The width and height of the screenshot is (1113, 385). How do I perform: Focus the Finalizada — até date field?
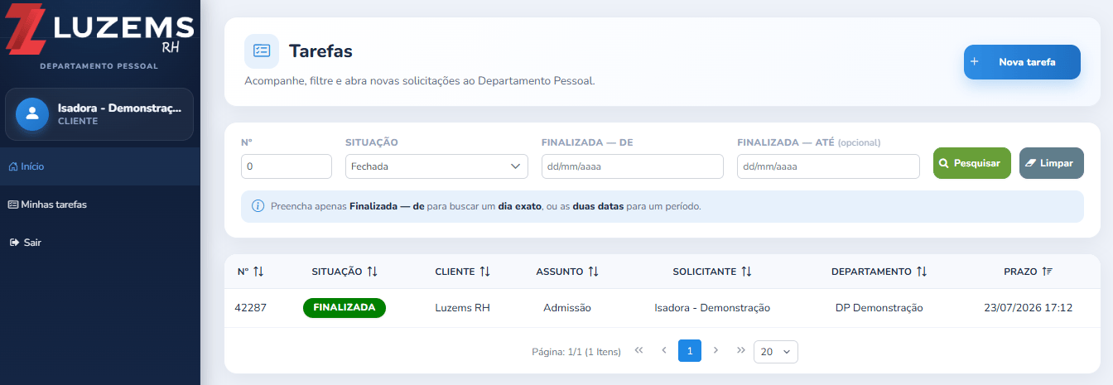coord(828,166)
